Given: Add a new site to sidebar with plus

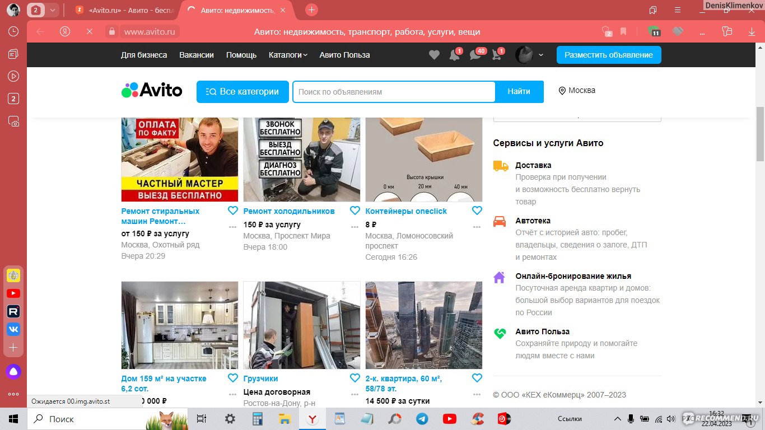Looking at the screenshot, I should (x=13, y=348).
